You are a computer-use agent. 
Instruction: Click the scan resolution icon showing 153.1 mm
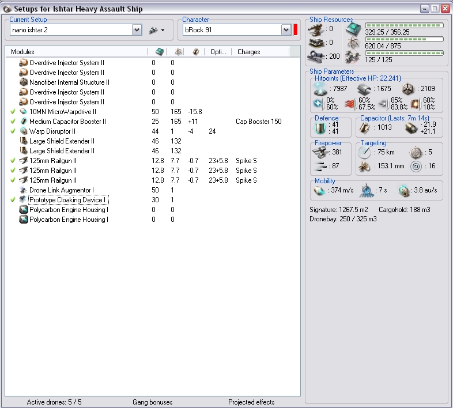(364, 167)
